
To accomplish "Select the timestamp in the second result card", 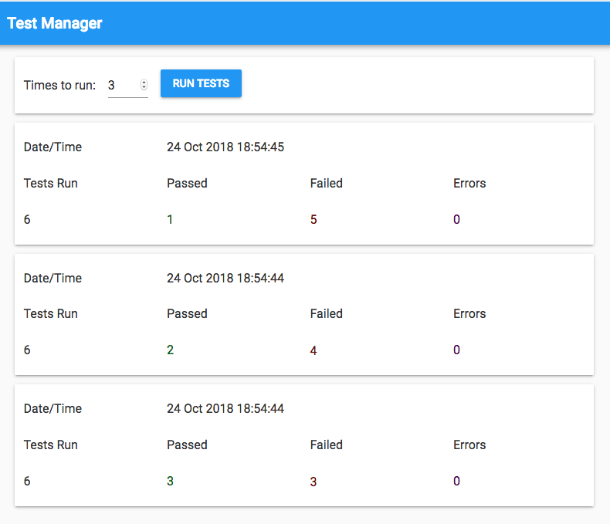I will pos(225,278).
